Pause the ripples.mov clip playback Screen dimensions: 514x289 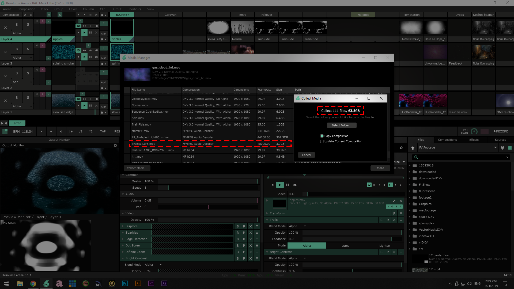pos(288,185)
